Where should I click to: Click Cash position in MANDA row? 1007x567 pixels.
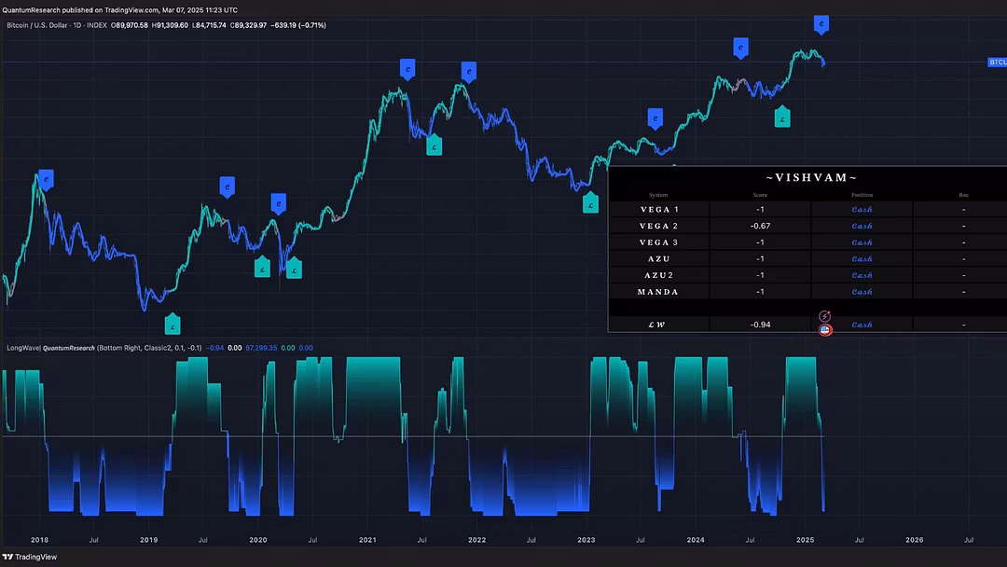862,292
